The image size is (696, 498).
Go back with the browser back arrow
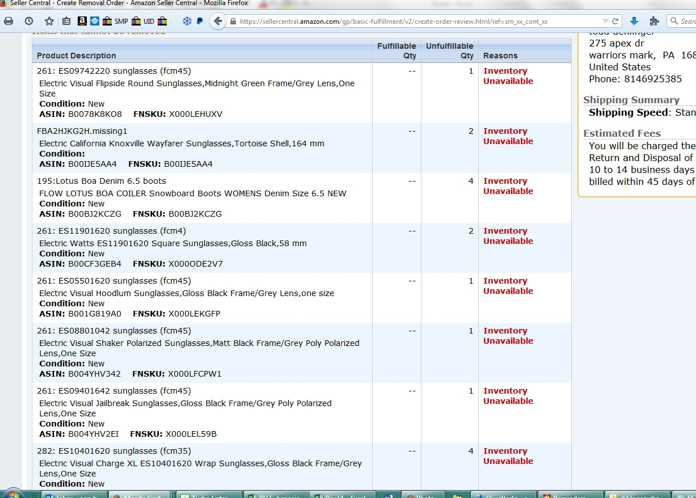coord(218,22)
